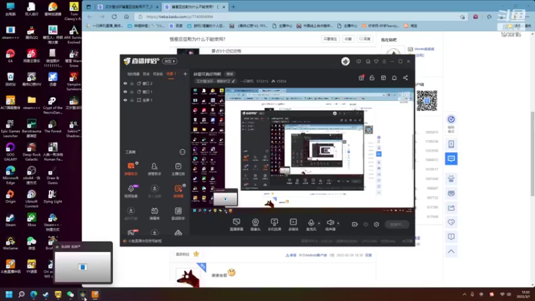Open the 弹幕助手 danmaku assistant tool
The width and height of the screenshot is (535, 301).
[131, 169]
